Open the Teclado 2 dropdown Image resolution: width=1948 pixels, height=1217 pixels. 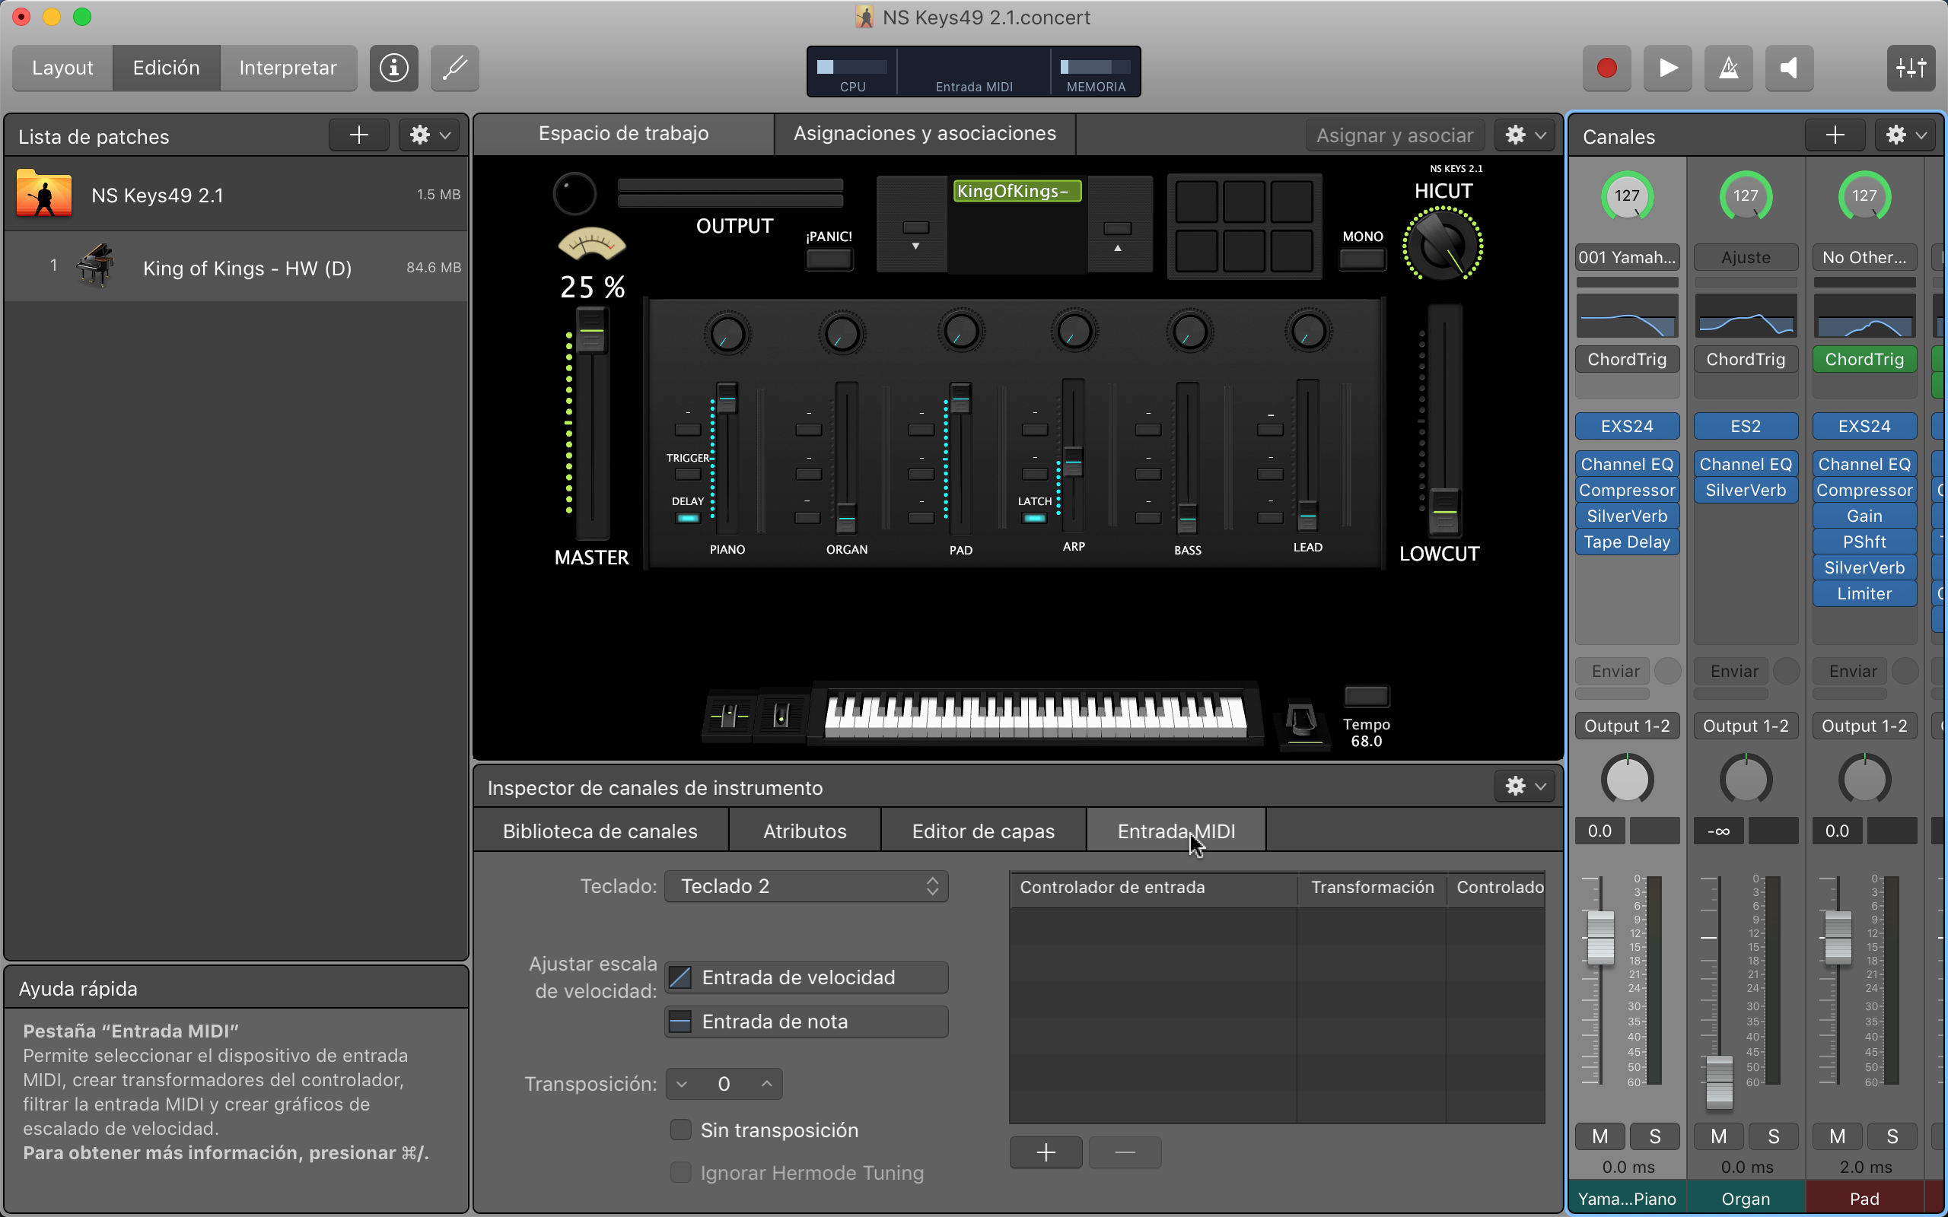806,886
